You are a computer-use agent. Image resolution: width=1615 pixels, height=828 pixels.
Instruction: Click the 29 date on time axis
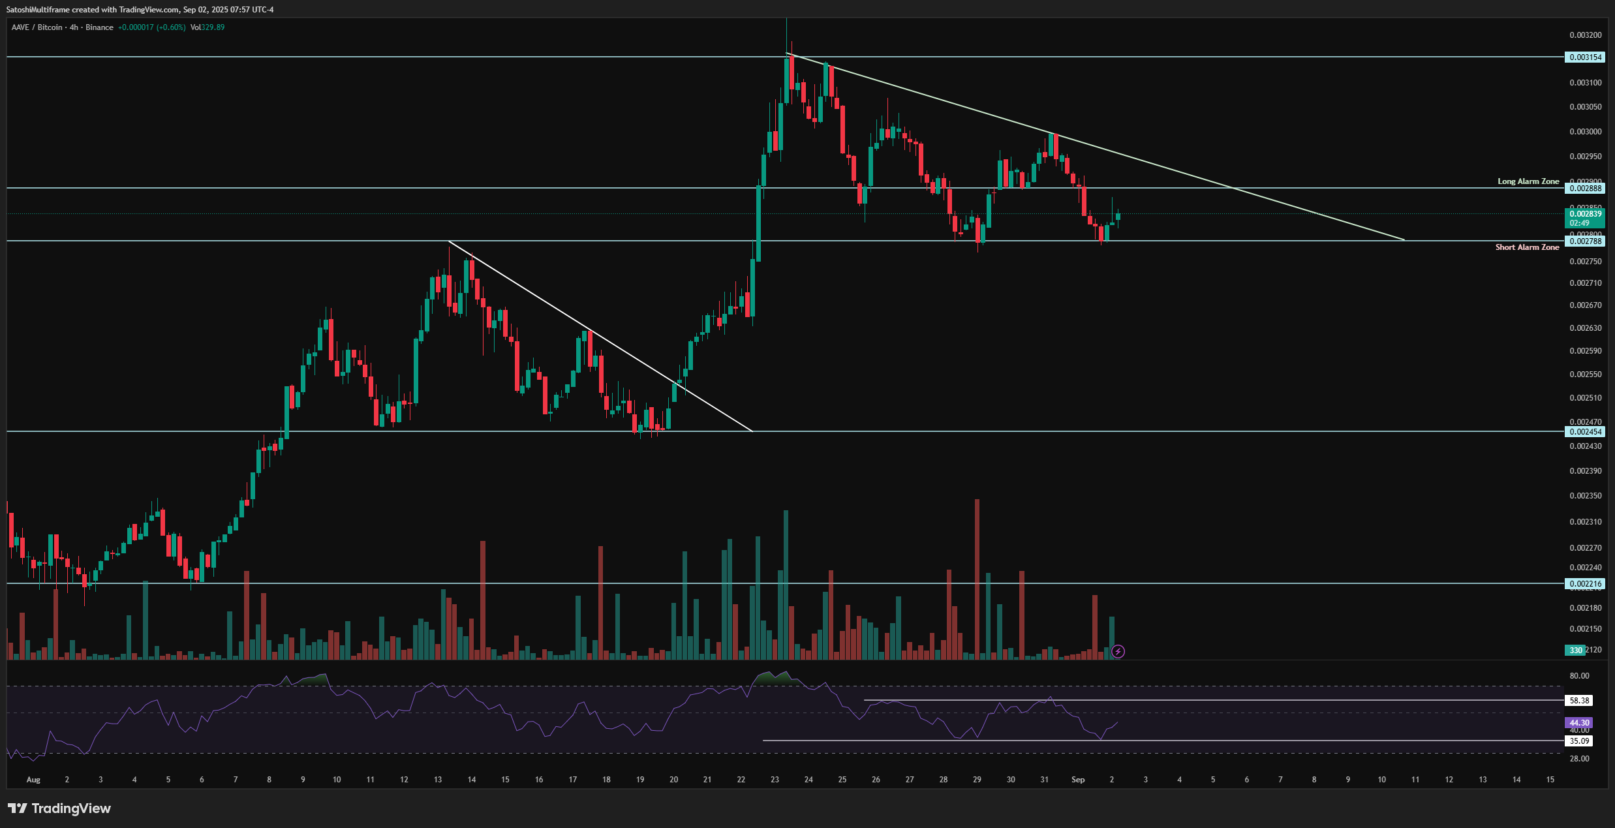(x=977, y=780)
